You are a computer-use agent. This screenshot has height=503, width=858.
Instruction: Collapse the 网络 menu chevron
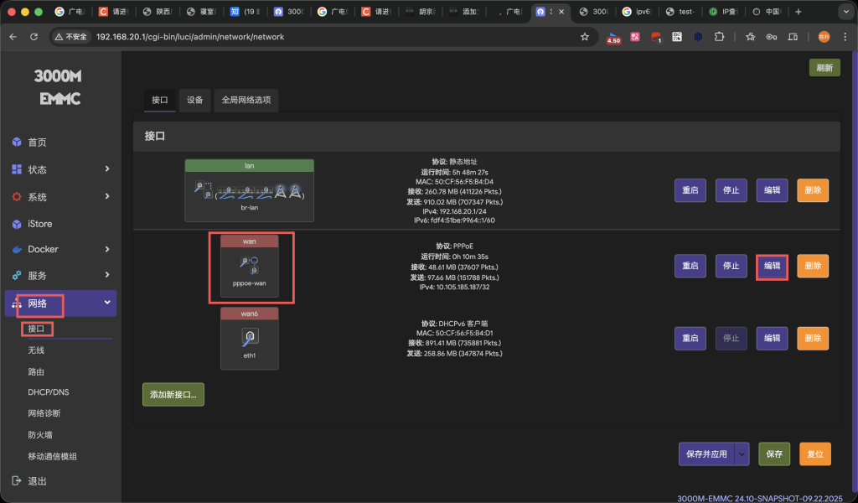(107, 303)
